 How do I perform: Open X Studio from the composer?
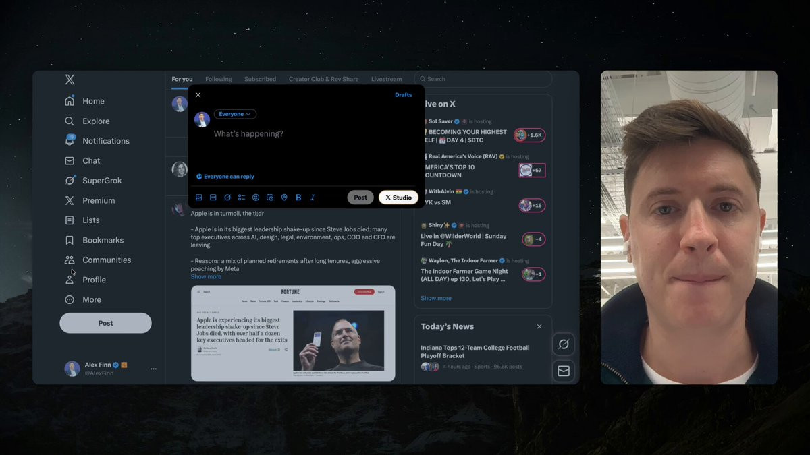tap(398, 198)
